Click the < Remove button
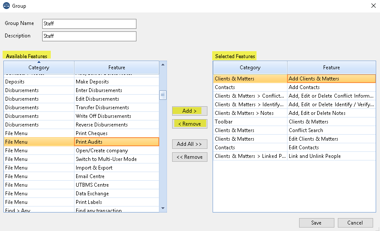Screen dimensions: 380x231 pos(189,124)
